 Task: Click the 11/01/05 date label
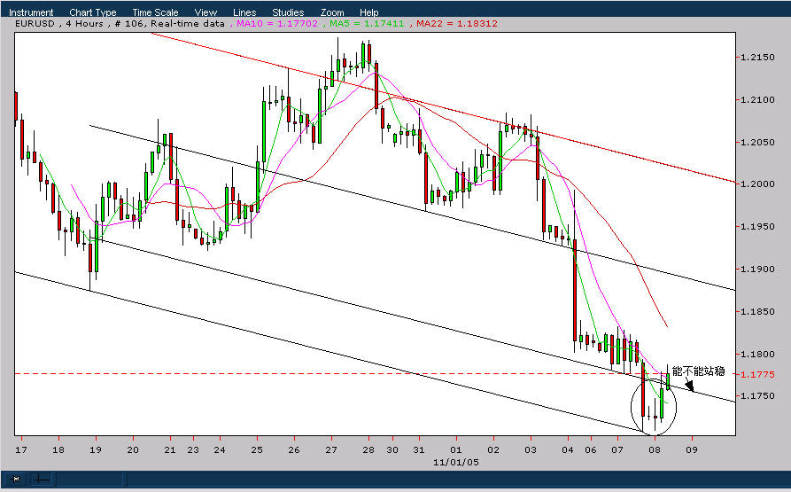click(456, 462)
